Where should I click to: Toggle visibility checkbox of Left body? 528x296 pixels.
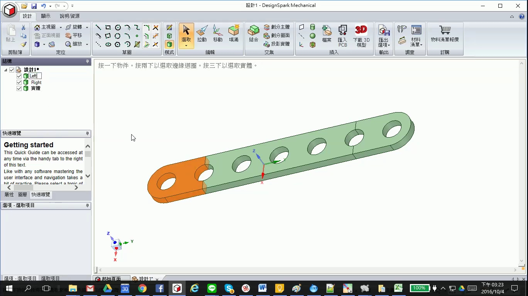click(x=19, y=76)
